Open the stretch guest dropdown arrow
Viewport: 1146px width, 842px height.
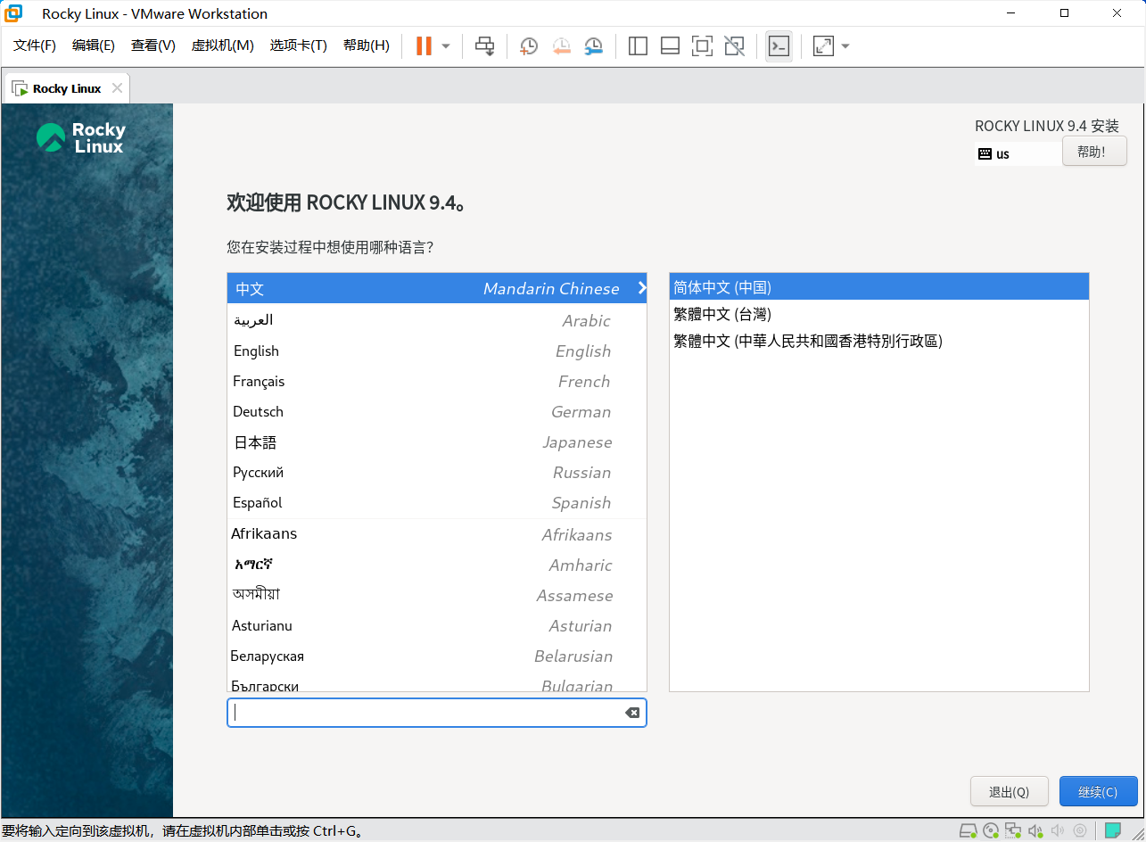coord(844,45)
